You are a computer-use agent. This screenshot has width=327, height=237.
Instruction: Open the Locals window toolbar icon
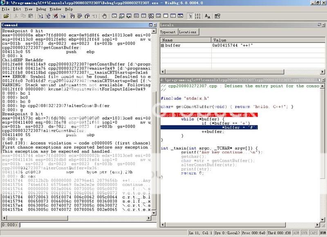129,16
